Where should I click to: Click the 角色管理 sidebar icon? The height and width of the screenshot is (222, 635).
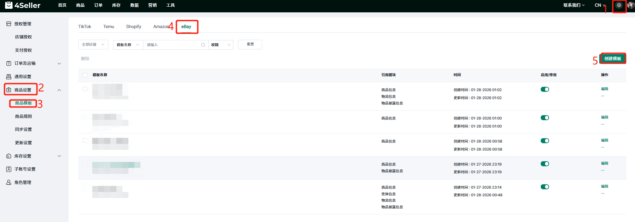(x=9, y=183)
